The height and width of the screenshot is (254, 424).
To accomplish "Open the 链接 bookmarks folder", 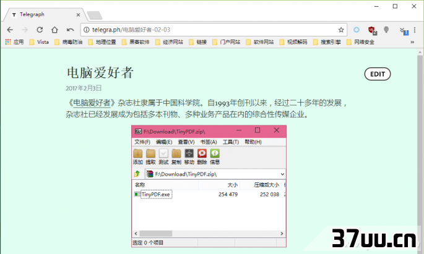I will [197, 42].
